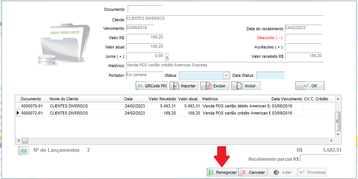The width and height of the screenshot is (358, 179).
Task: Click the Data Vencimento column header
Action: click(x=286, y=99)
